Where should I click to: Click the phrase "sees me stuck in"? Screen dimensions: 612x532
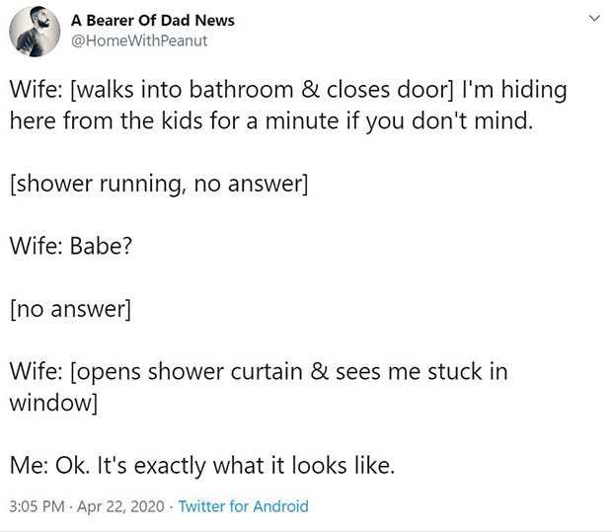pos(421,372)
